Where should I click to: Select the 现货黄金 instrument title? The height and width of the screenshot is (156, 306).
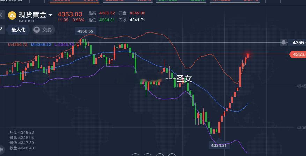[32, 15]
